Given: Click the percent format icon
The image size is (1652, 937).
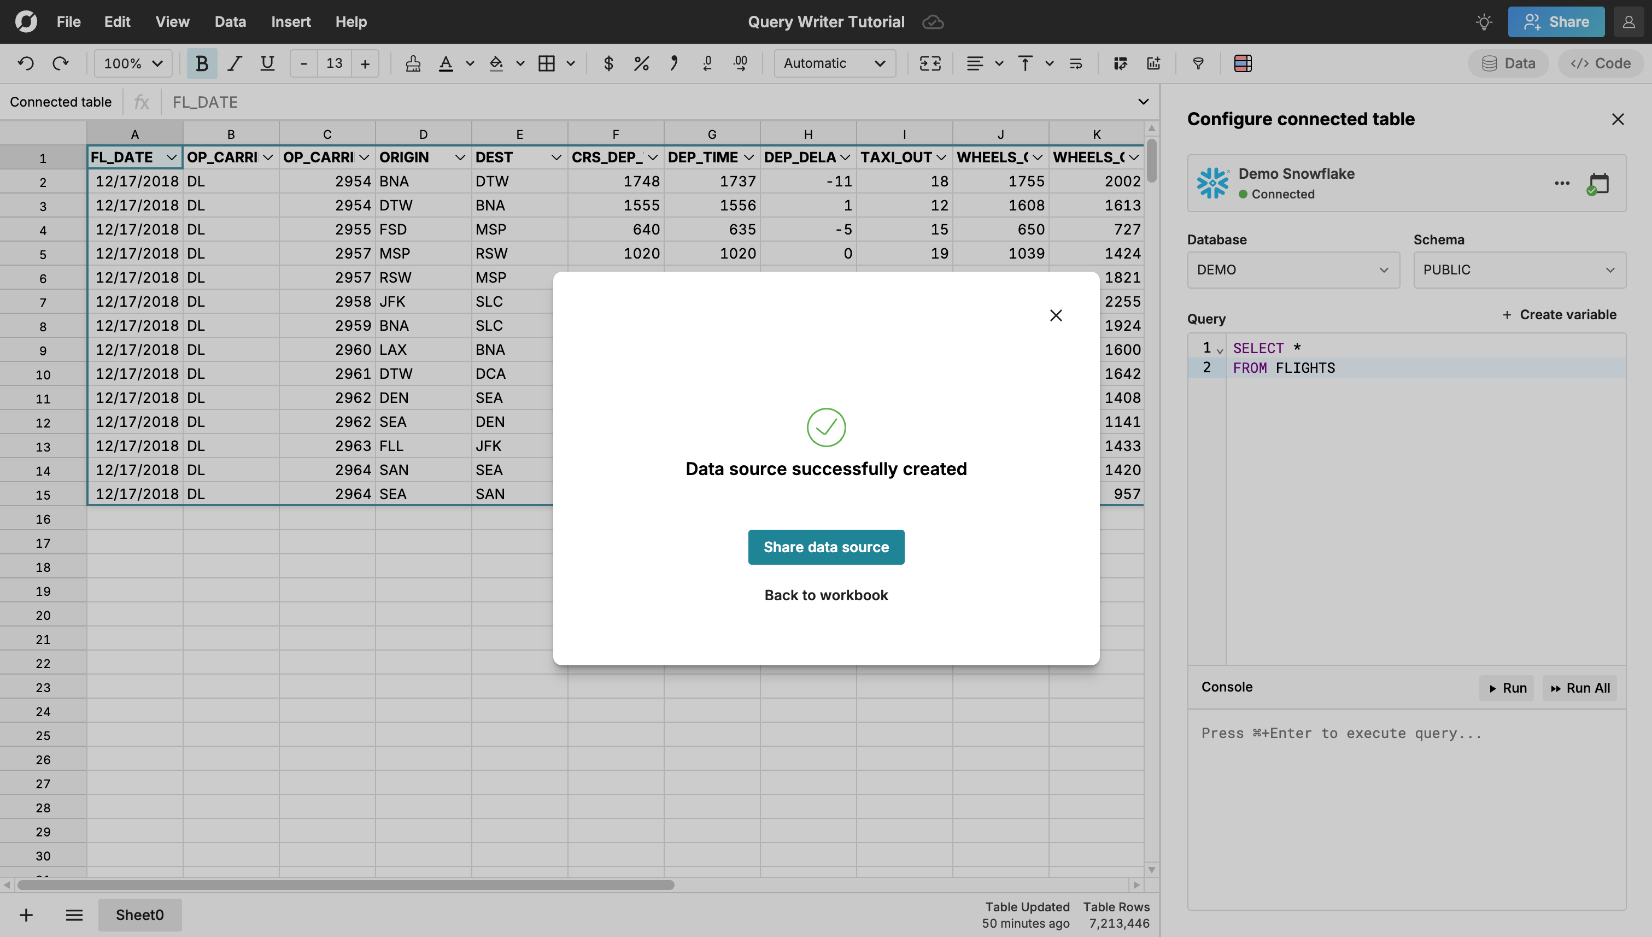Looking at the screenshot, I should pos(641,63).
